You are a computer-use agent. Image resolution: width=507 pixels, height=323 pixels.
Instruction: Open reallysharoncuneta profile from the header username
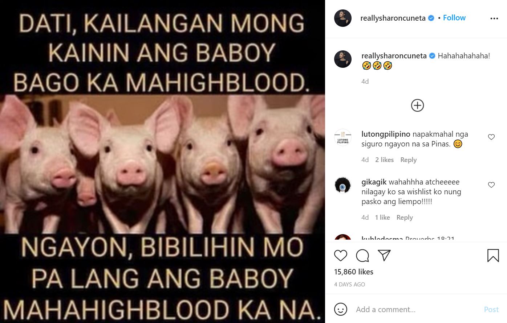click(x=393, y=18)
